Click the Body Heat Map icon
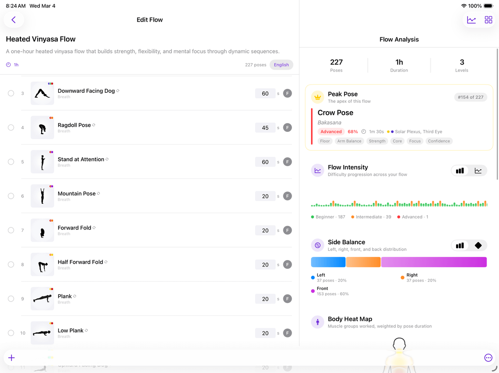The width and height of the screenshot is (499, 373). point(317,322)
